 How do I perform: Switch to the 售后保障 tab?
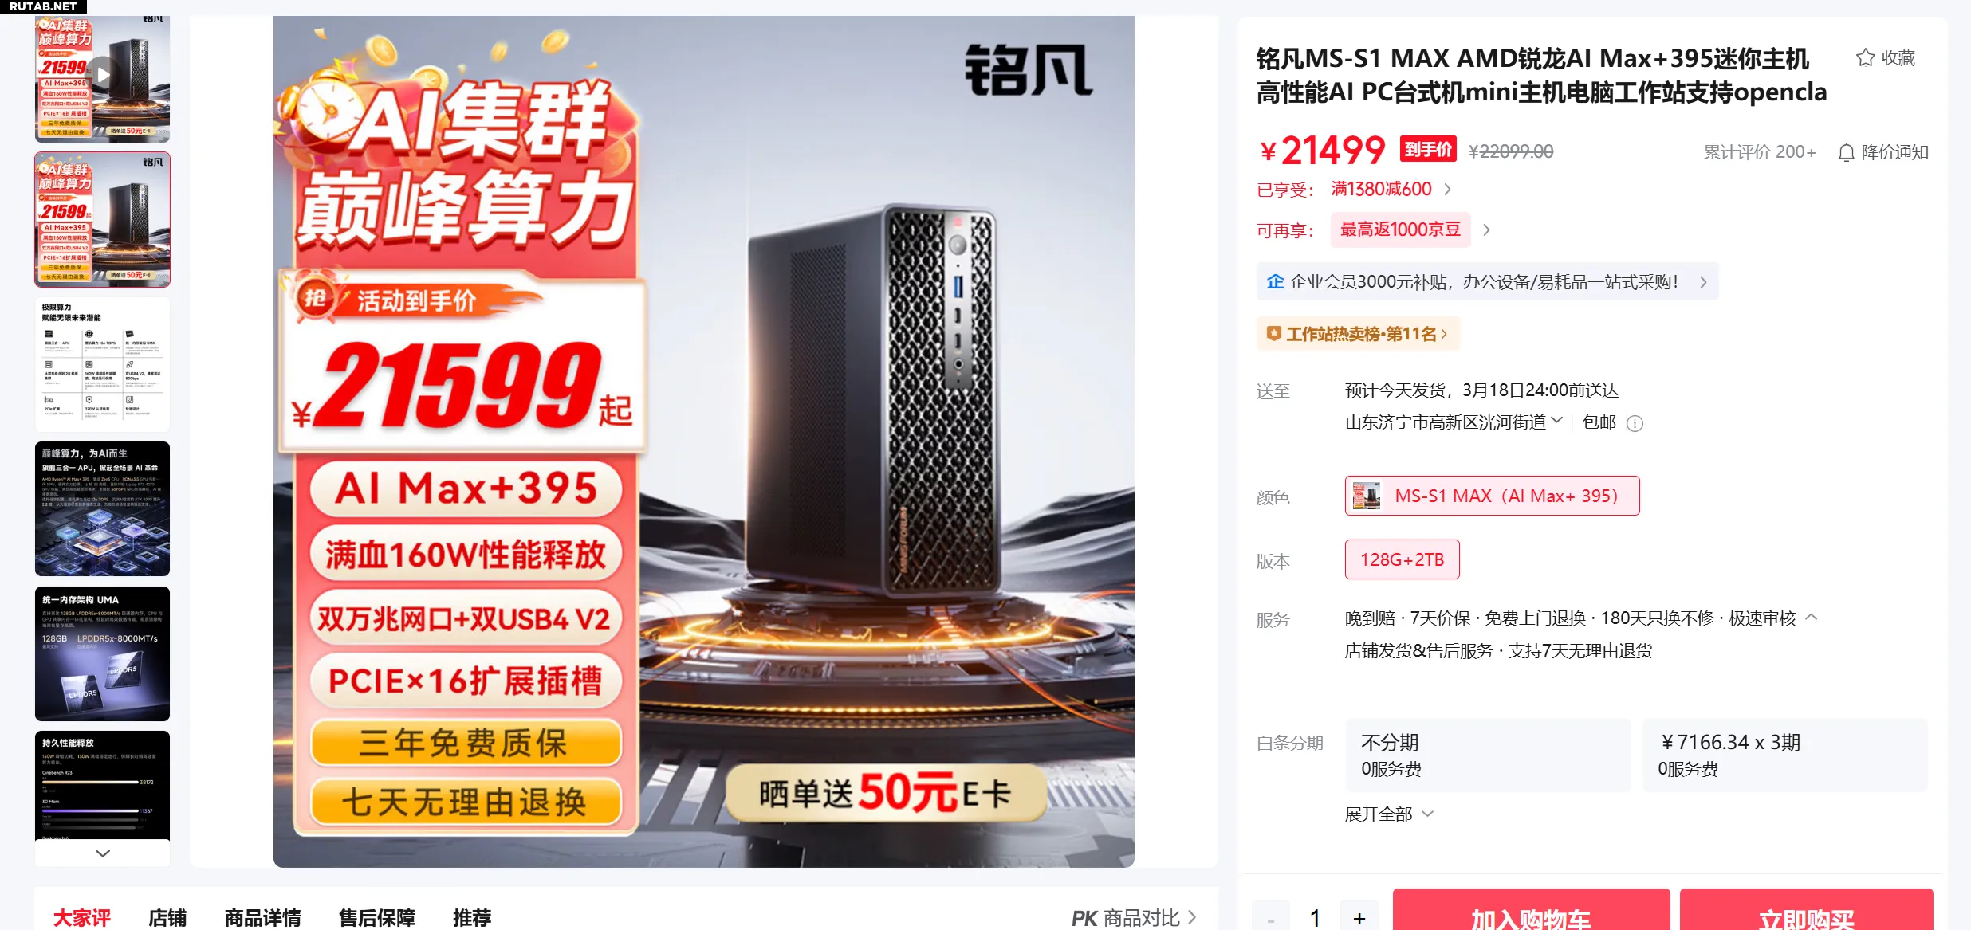click(376, 917)
